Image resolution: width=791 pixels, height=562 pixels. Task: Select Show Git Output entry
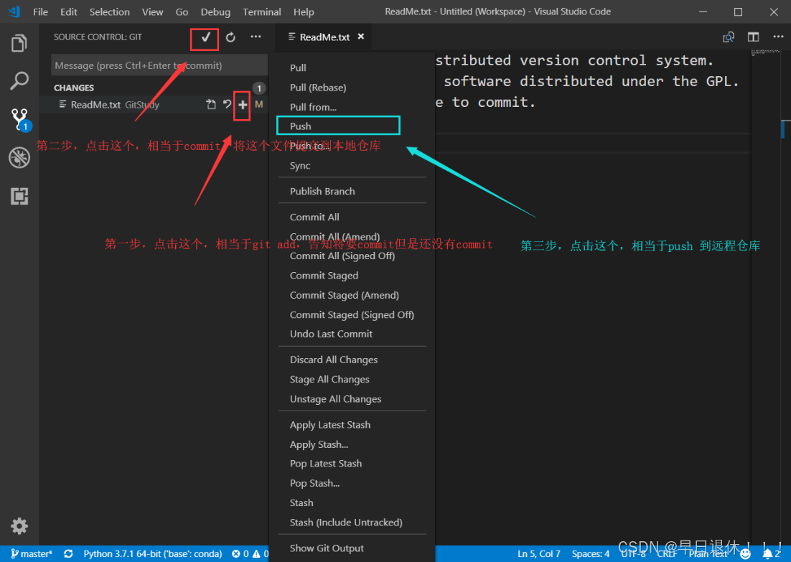(352, 548)
